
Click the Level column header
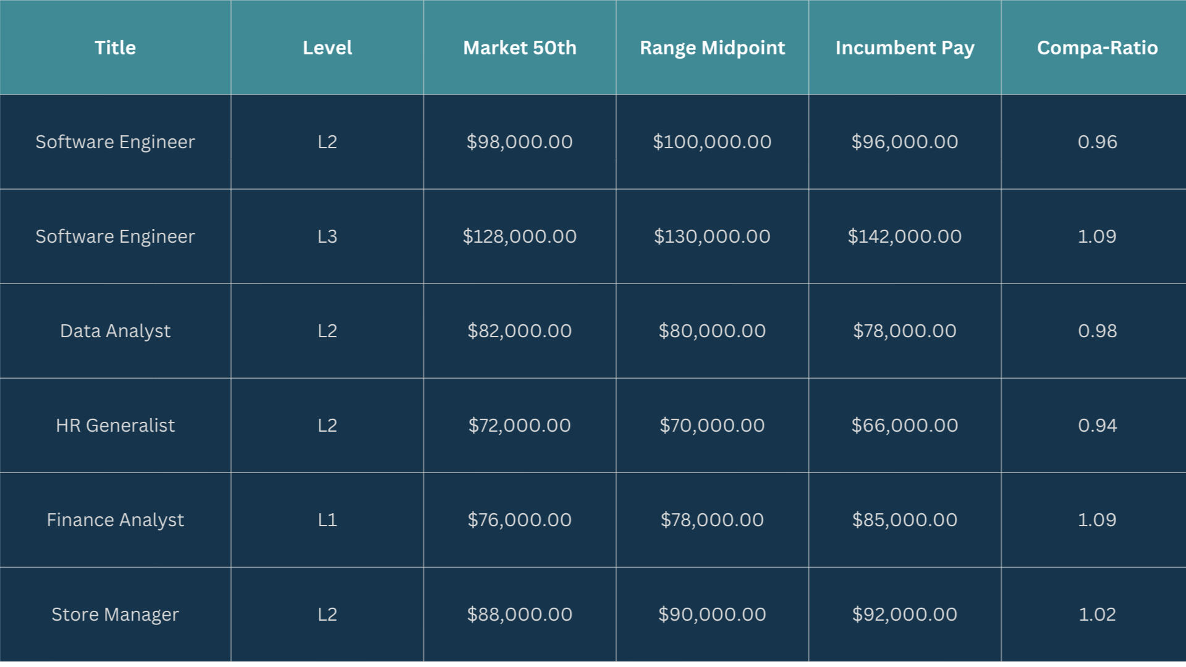click(x=327, y=48)
